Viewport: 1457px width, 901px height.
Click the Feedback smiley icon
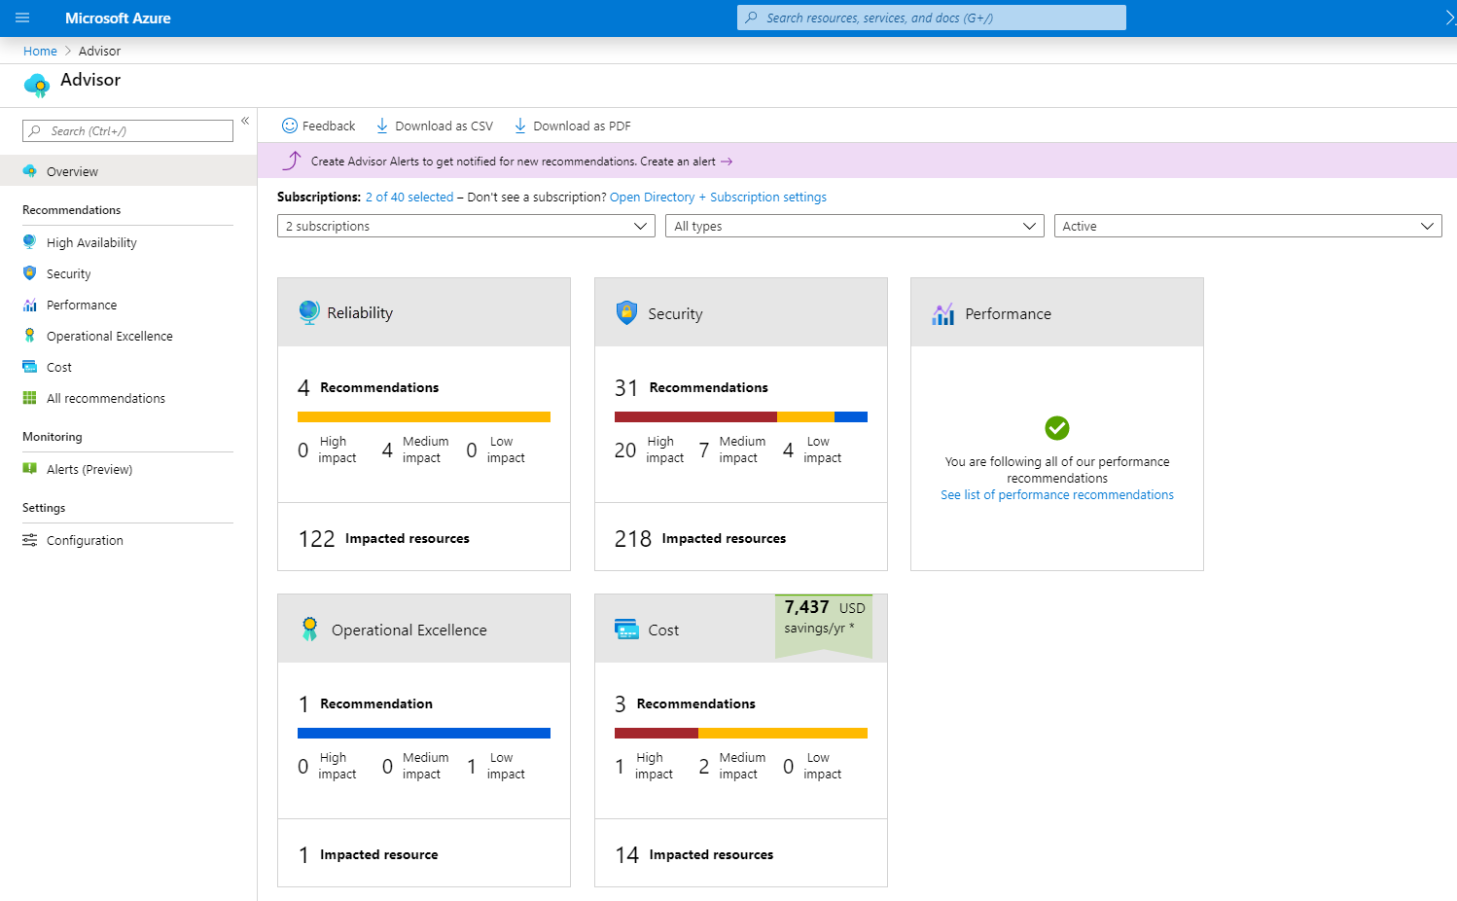[x=289, y=126]
